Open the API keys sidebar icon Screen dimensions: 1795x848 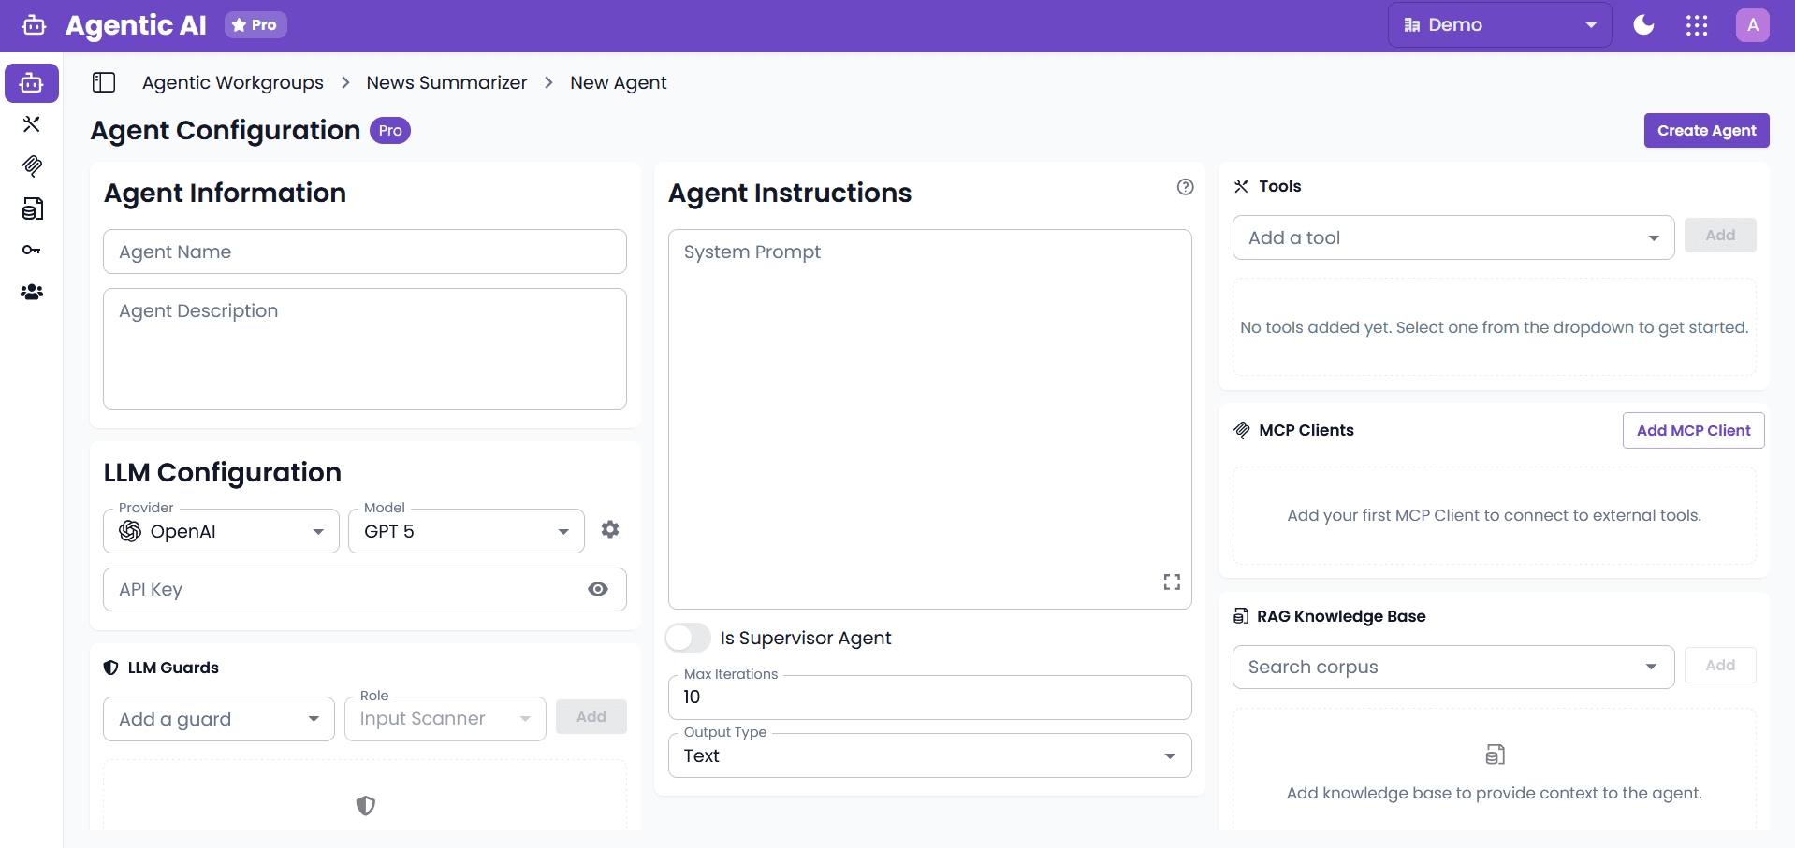(32, 250)
